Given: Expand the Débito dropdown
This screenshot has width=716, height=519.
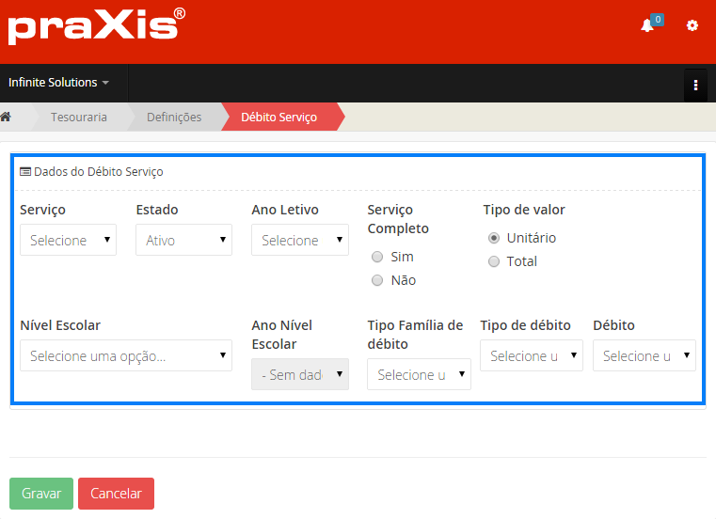Looking at the screenshot, I should pos(644,355).
